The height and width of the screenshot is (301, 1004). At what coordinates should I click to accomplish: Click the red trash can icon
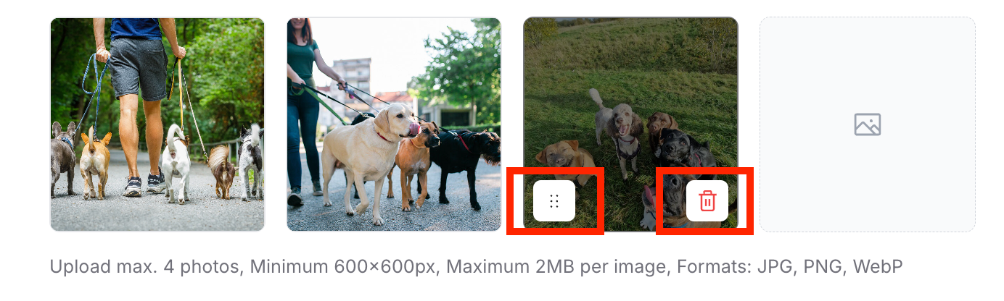pyautogui.click(x=707, y=200)
